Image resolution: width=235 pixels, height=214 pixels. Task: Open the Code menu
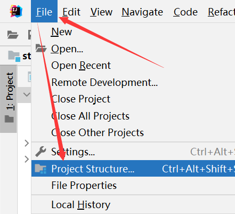(x=185, y=12)
